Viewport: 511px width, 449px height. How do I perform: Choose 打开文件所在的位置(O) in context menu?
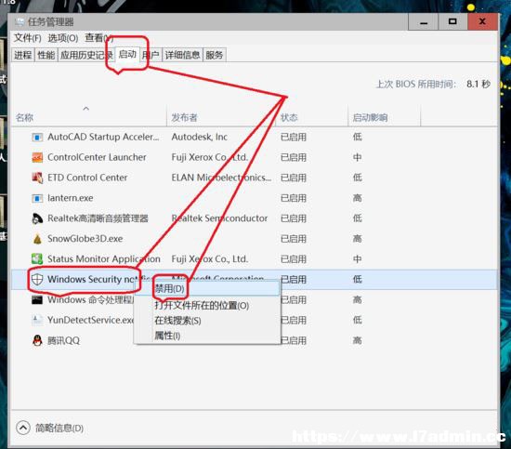pos(202,306)
